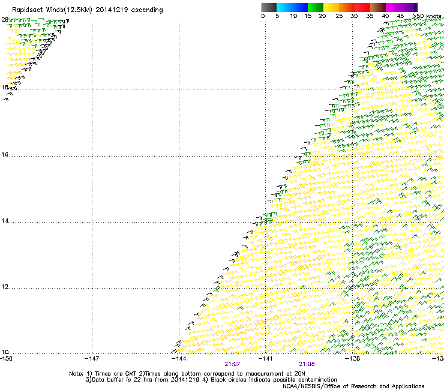Click the brown 35-40 knots legend swatch

[378, 7]
